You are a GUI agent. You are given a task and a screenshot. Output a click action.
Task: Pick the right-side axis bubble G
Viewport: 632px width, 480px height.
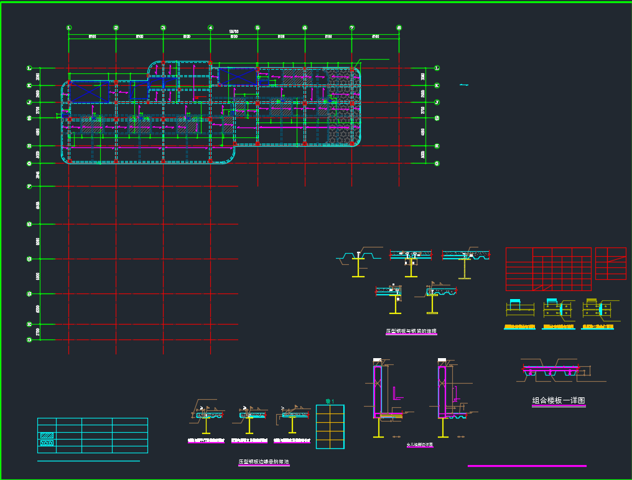click(437, 164)
